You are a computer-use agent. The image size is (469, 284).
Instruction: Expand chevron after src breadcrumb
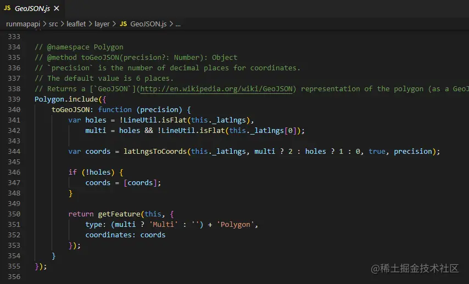click(x=62, y=24)
